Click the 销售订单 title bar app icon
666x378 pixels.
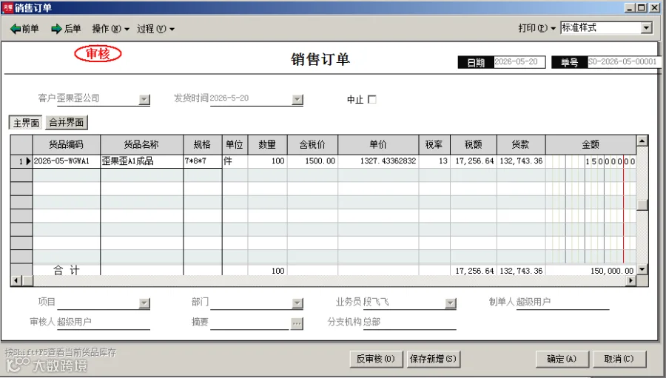[7, 7]
